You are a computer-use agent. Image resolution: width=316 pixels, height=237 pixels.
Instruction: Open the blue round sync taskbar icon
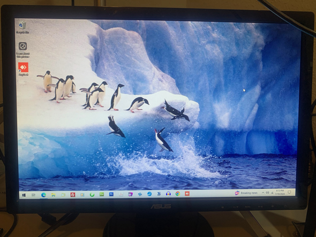click(x=149, y=194)
